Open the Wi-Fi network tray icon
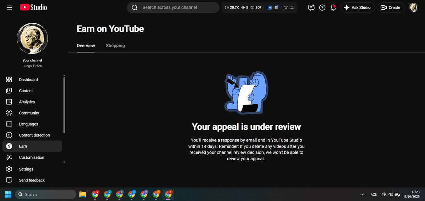The width and height of the screenshot is (425, 201). coord(384,194)
